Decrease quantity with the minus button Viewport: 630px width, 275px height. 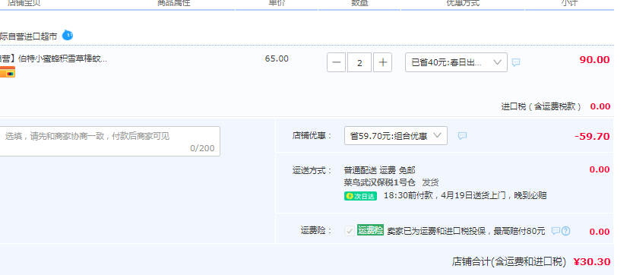point(337,62)
